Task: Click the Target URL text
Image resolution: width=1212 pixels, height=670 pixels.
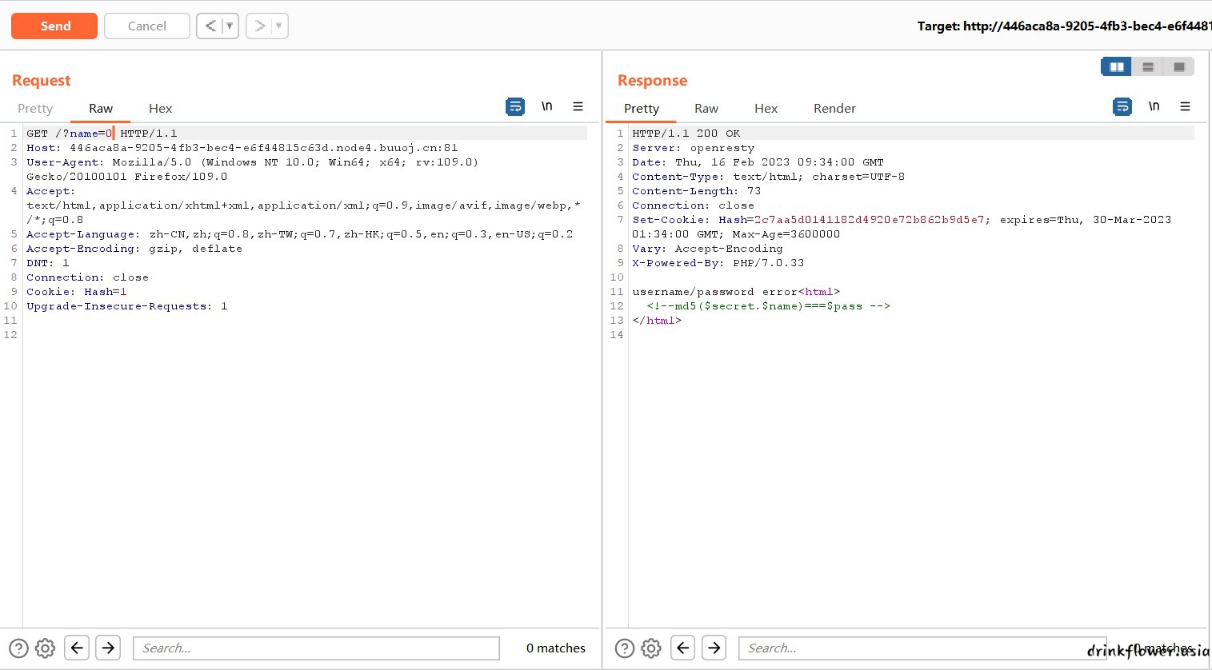Action: [x=1064, y=26]
